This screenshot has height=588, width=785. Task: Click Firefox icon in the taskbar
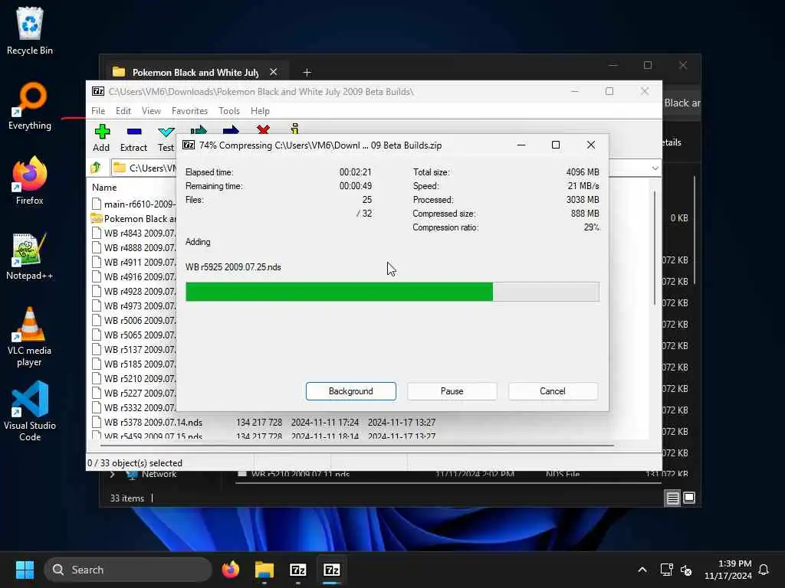pos(231,570)
